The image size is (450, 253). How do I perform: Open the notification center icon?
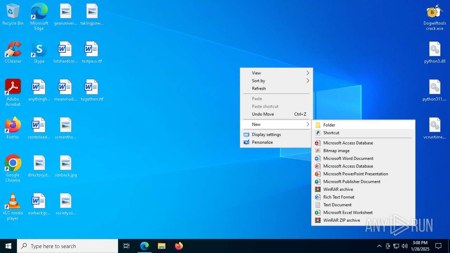[438, 246]
